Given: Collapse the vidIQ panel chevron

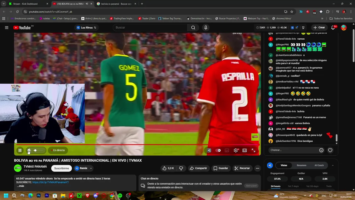Looking at the screenshot, I should click(333, 165).
